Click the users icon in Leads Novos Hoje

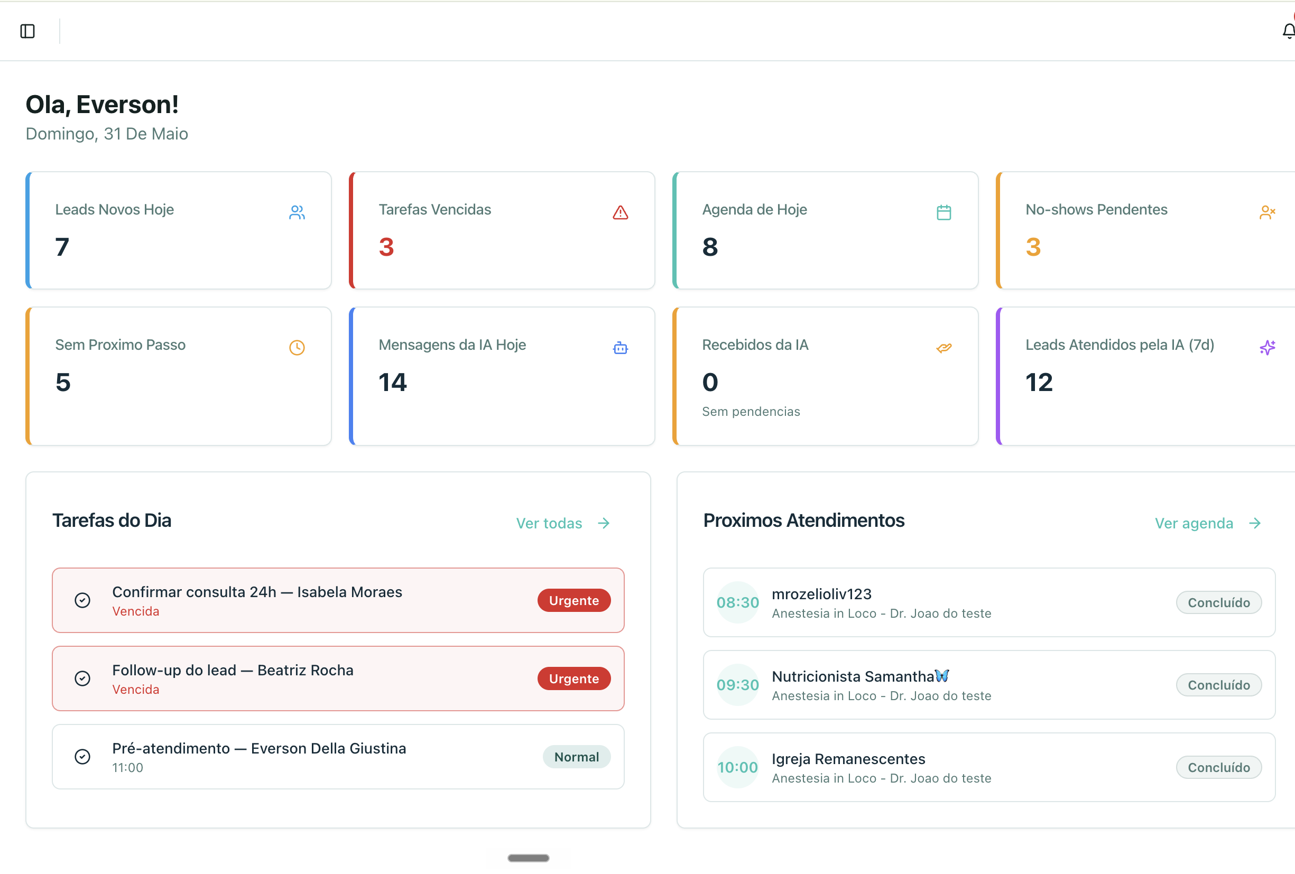(x=297, y=212)
